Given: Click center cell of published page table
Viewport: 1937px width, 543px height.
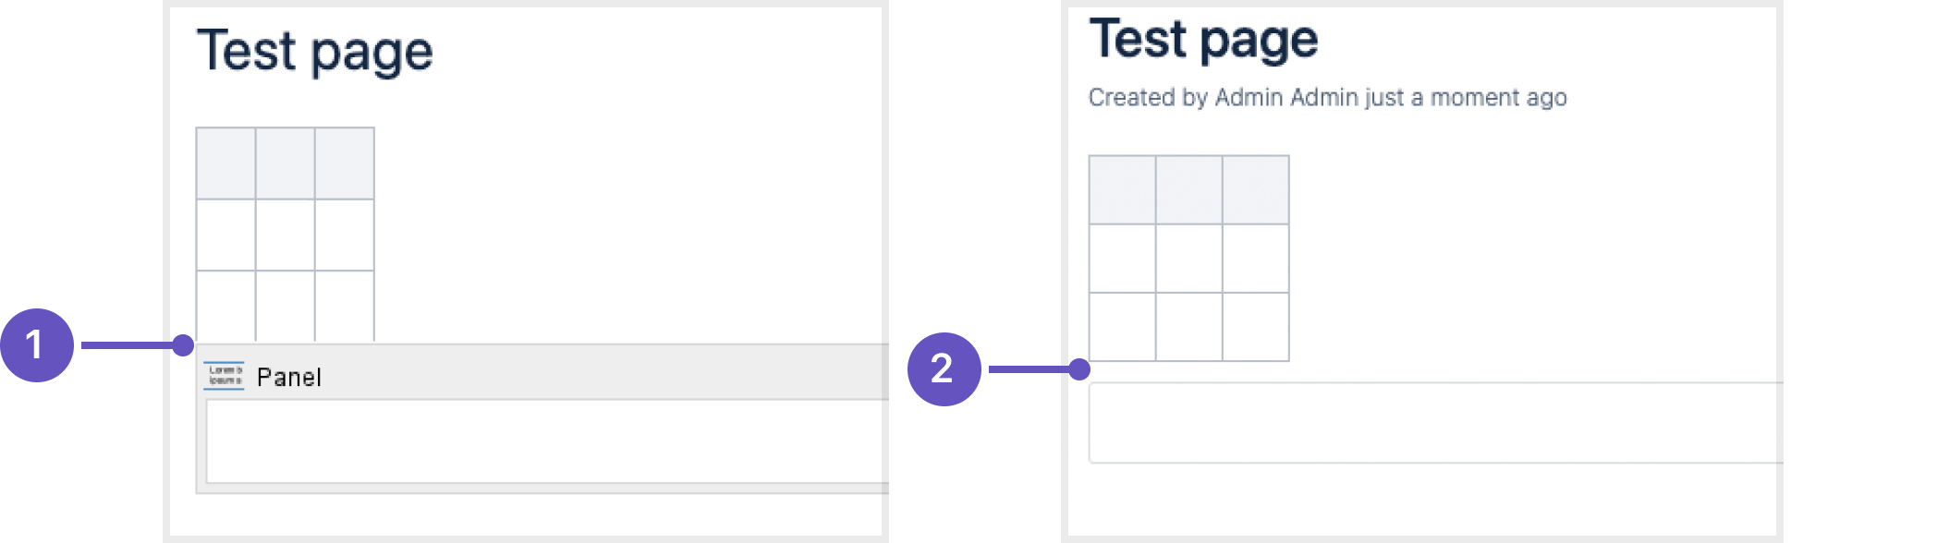Looking at the screenshot, I should point(1188,259).
